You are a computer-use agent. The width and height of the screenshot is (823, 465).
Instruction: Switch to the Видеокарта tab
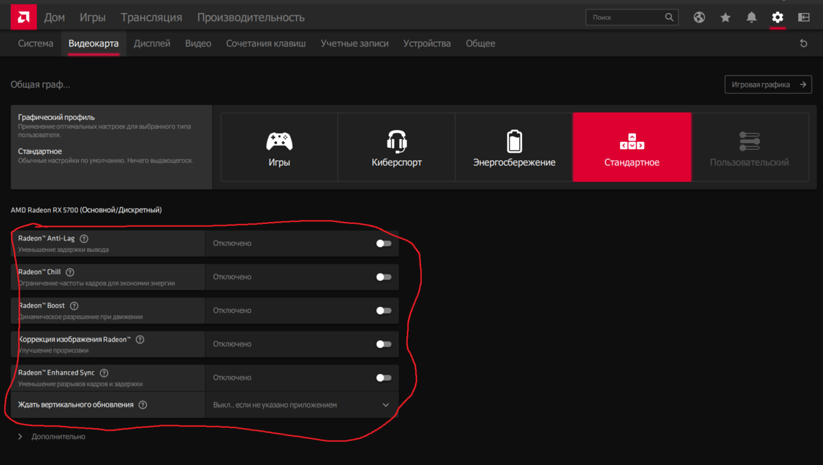93,43
